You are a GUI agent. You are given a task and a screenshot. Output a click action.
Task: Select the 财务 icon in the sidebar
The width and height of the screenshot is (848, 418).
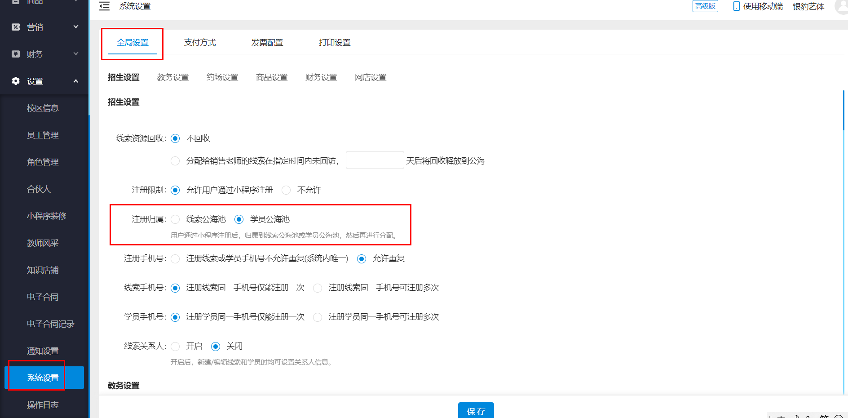click(16, 54)
